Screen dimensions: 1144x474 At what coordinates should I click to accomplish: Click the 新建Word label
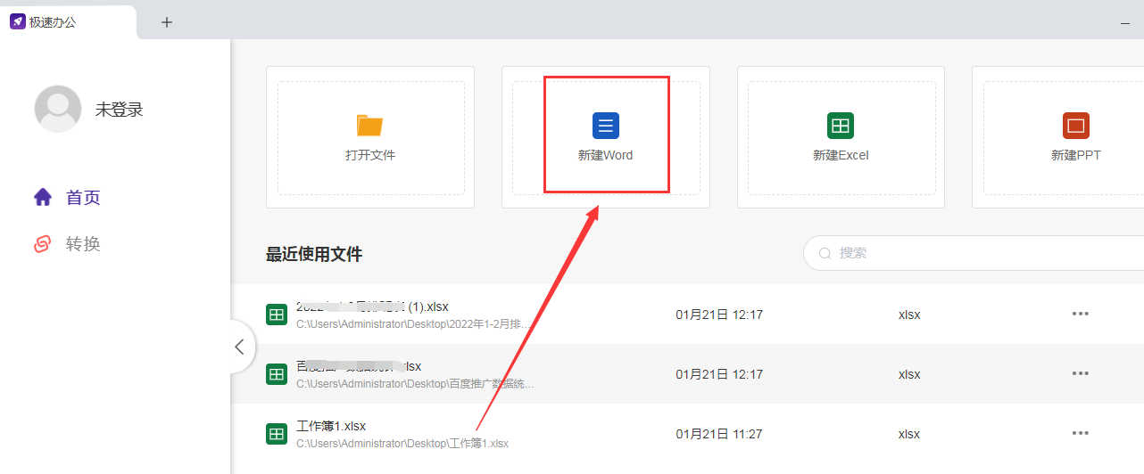(x=605, y=155)
